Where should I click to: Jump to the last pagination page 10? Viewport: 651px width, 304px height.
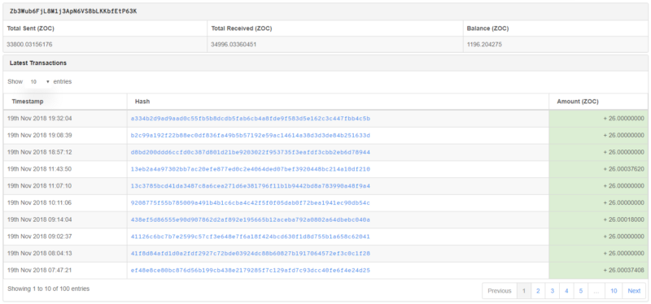tap(614, 291)
